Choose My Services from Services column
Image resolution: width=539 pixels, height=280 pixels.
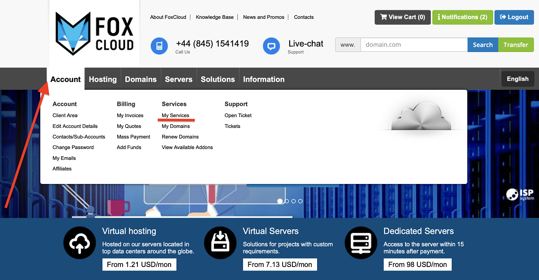pyautogui.click(x=176, y=115)
